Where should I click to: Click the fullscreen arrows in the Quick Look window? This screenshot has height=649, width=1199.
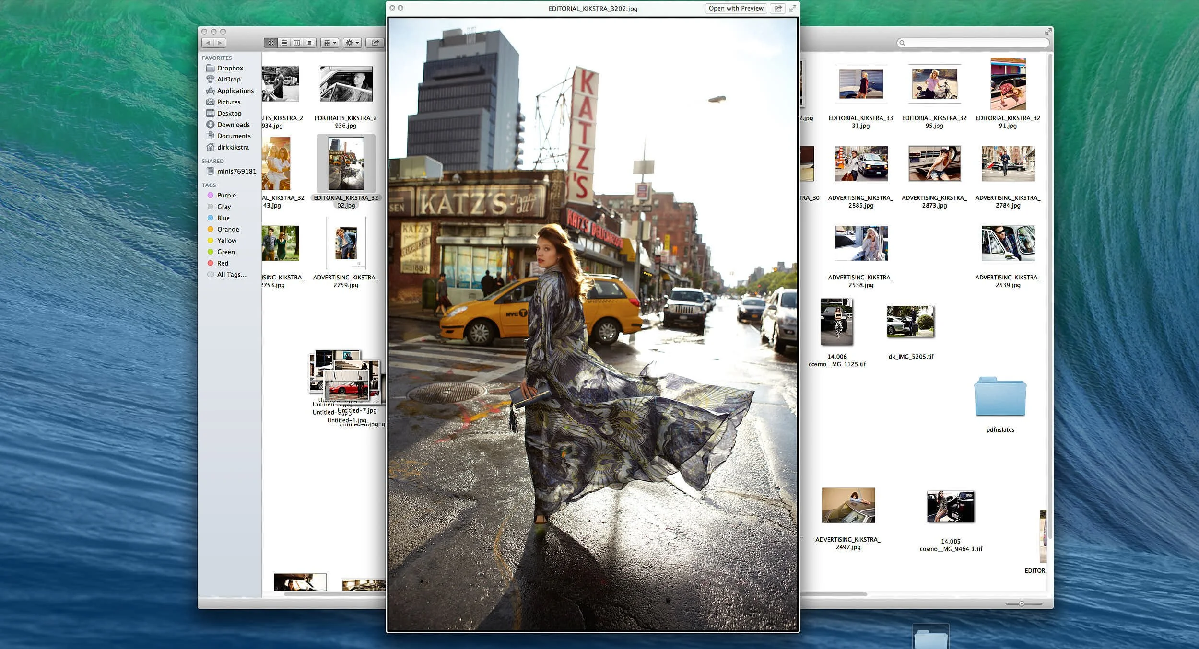pyautogui.click(x=793, y=8)
